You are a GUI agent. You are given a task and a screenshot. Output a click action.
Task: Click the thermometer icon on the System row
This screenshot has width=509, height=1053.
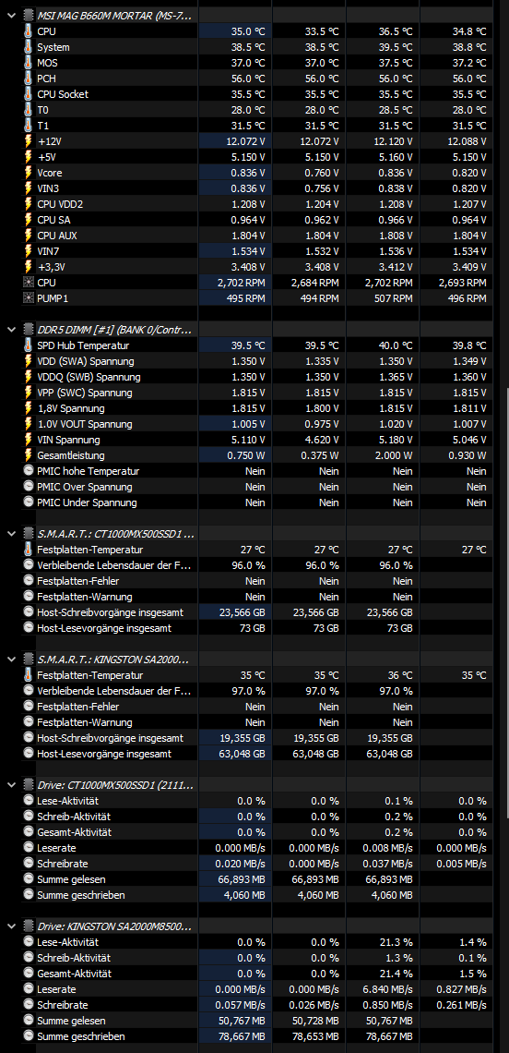pyautogui.click(x=29, y=47)
